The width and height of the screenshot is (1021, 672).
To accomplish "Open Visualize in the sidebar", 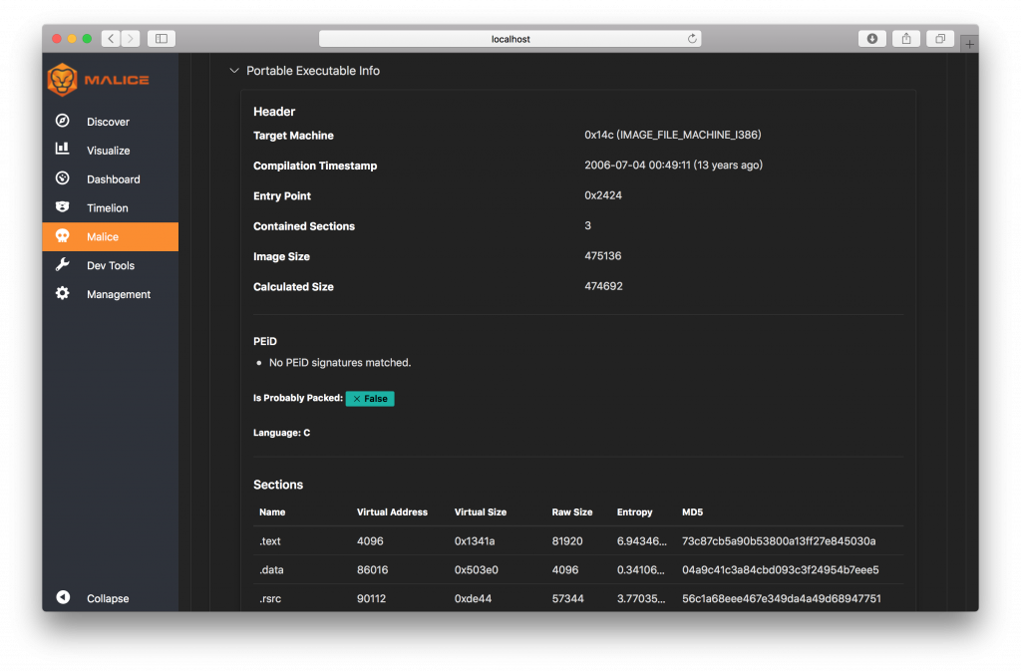I will (108, 151).
